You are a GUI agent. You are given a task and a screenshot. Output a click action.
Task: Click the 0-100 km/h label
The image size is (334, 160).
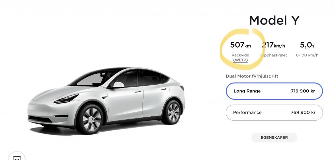307,55
